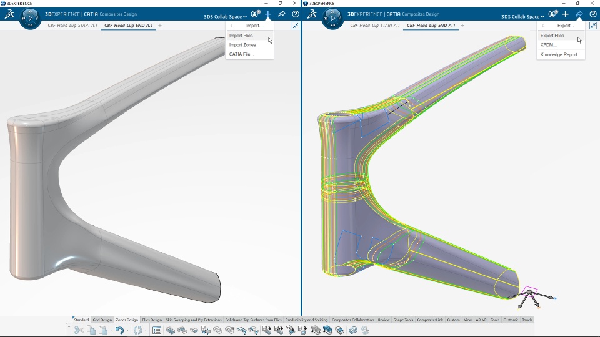Open the CompositesLink tab
The width and height of the screenshot is (600, 337).
(x=430, y=320)
